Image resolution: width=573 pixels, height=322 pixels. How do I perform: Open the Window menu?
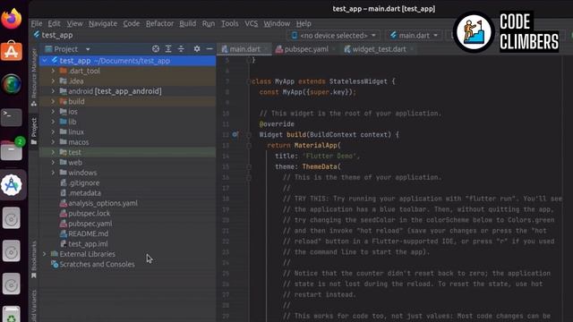277,23
